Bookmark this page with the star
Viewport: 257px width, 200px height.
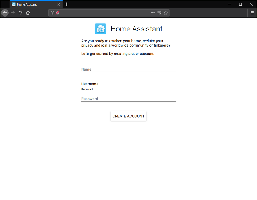click(166, 13)
